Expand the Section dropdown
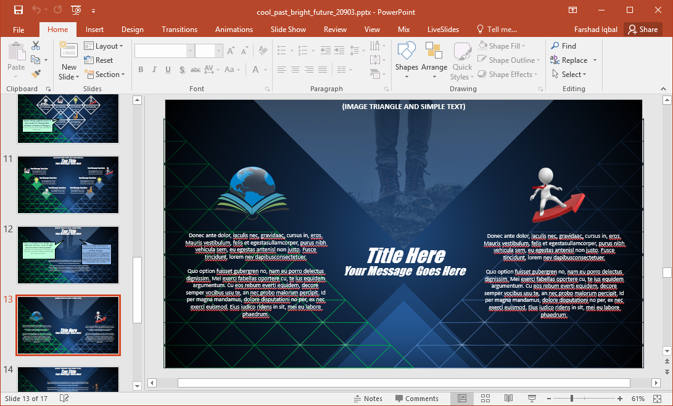 104,74
